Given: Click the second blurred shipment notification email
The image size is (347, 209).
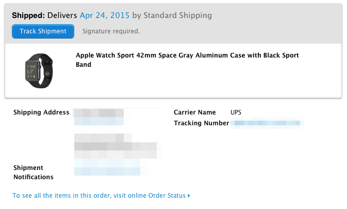Looking at the screenshot, I should pos(107,172).
